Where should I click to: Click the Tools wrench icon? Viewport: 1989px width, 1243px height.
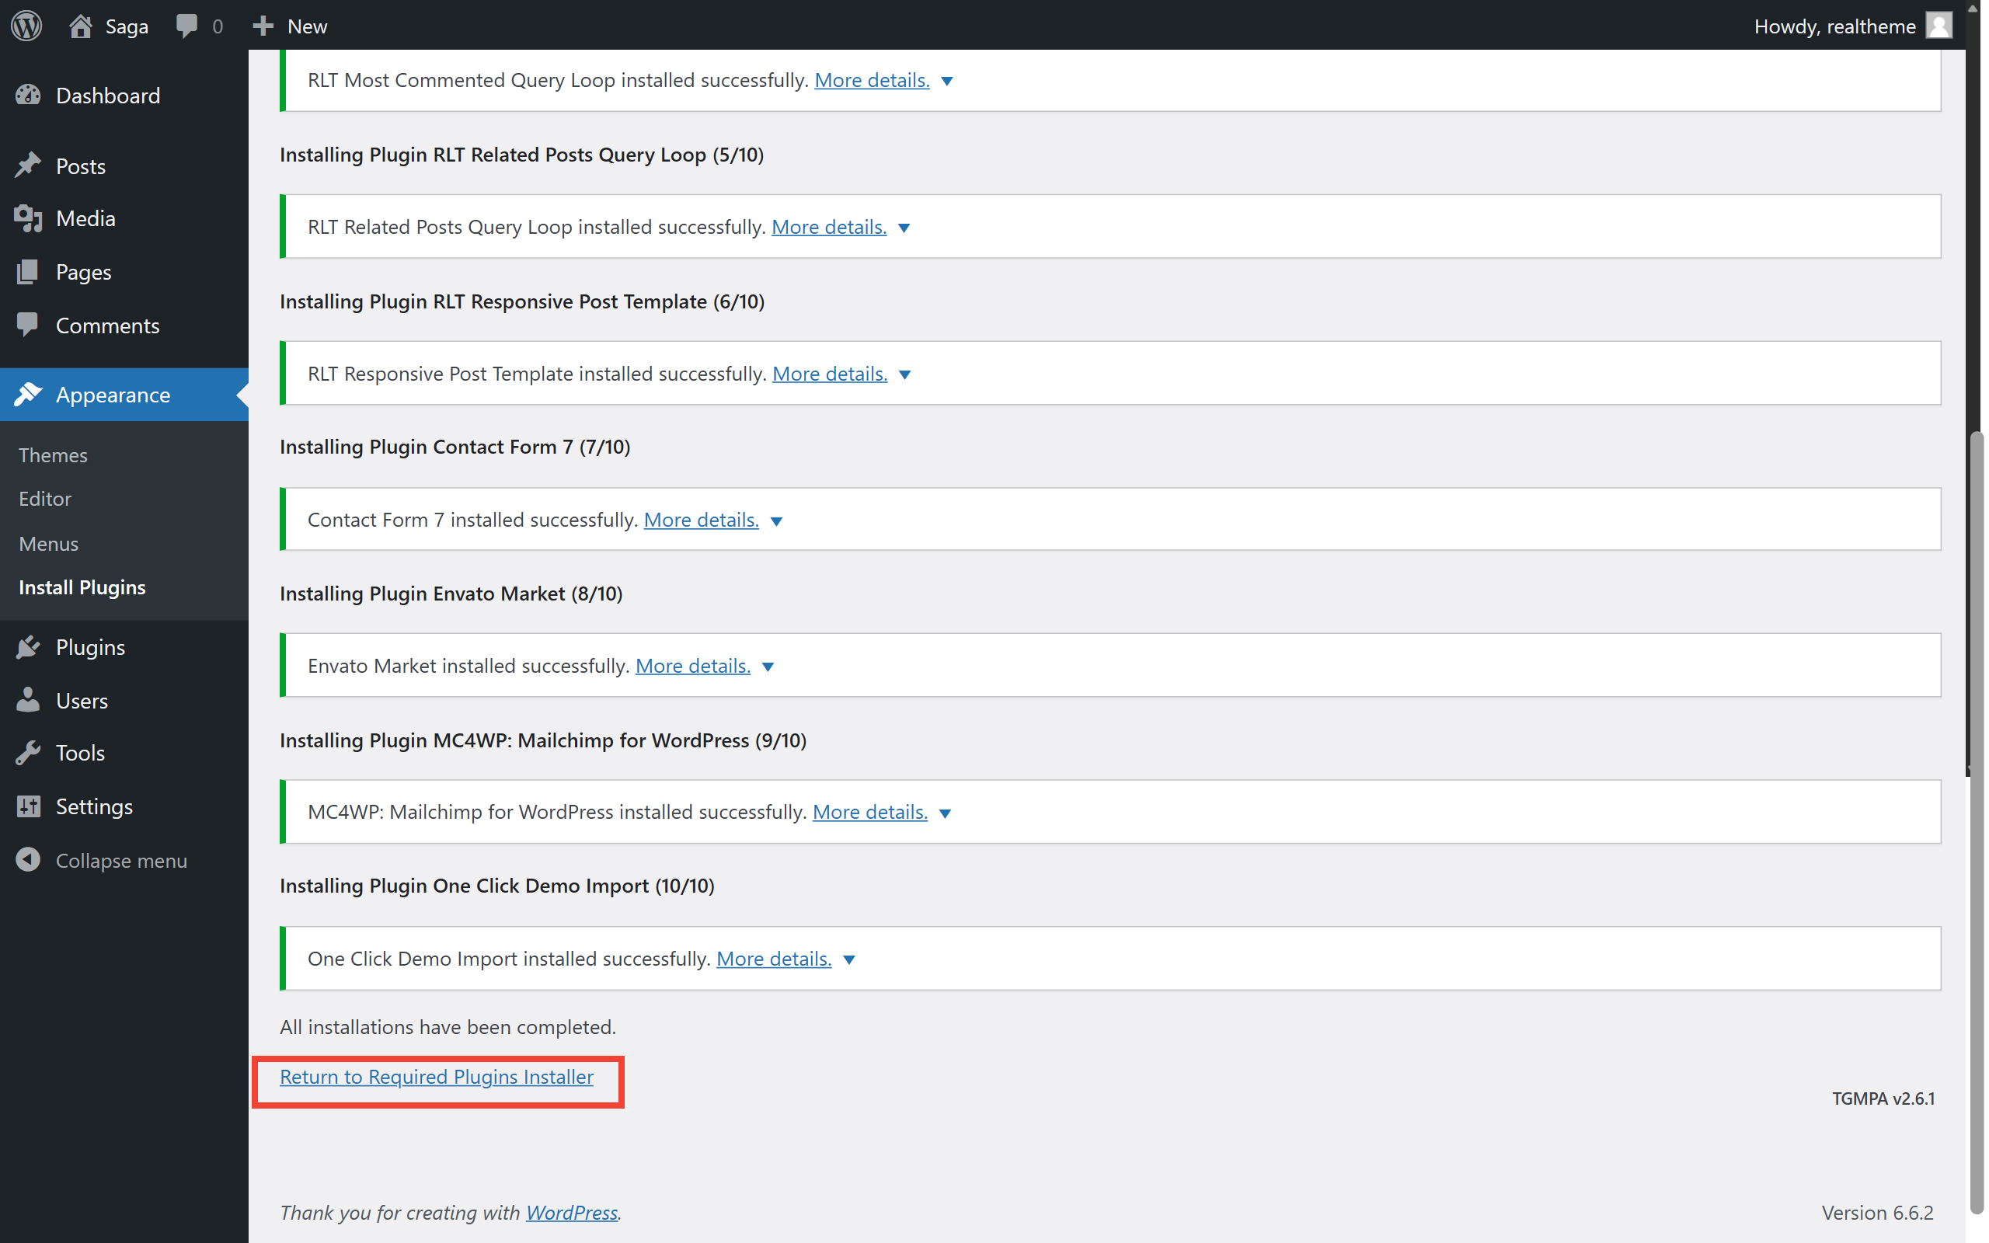coord(28,753)
